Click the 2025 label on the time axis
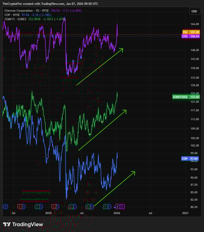 tap(48, 213)
